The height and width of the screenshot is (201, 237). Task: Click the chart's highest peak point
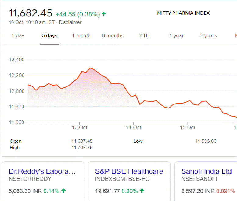[x=90, y=68]
